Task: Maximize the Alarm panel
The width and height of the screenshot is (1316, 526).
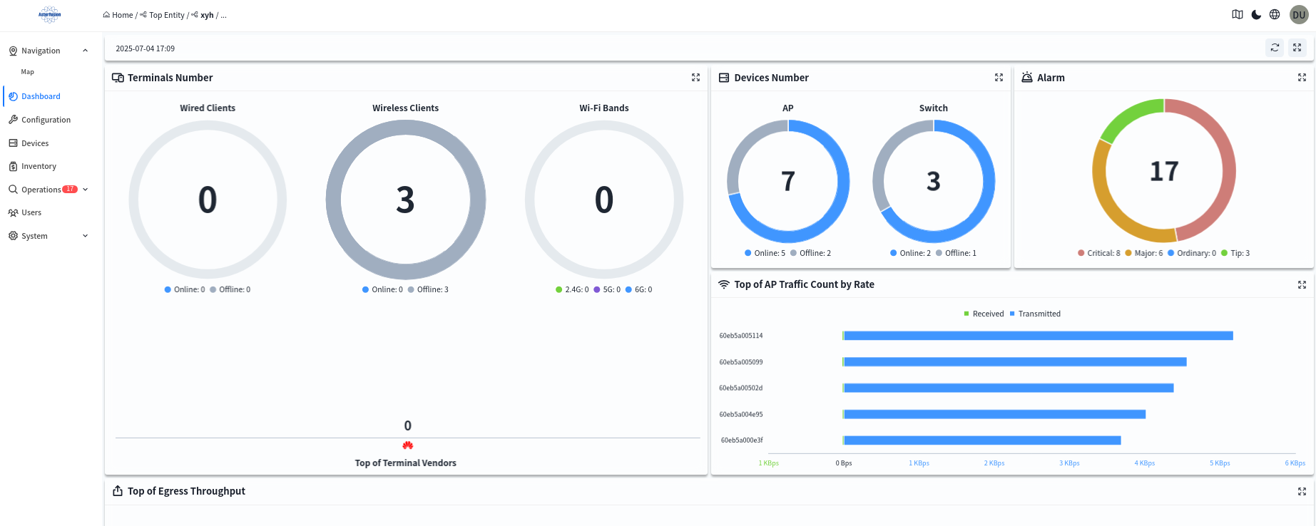Action: coord(1302,78)
